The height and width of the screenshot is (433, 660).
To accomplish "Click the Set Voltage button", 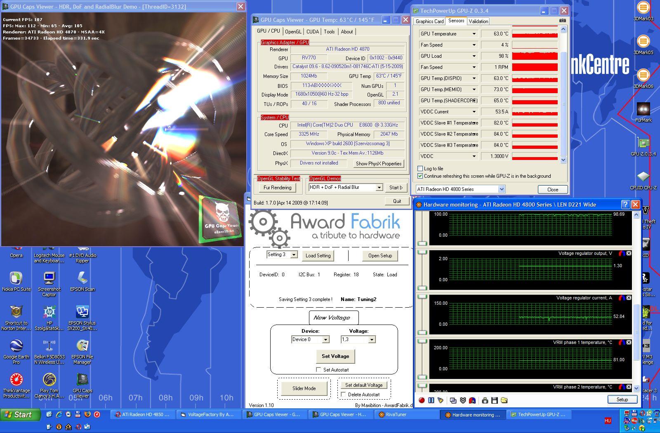I will (335, 356).
